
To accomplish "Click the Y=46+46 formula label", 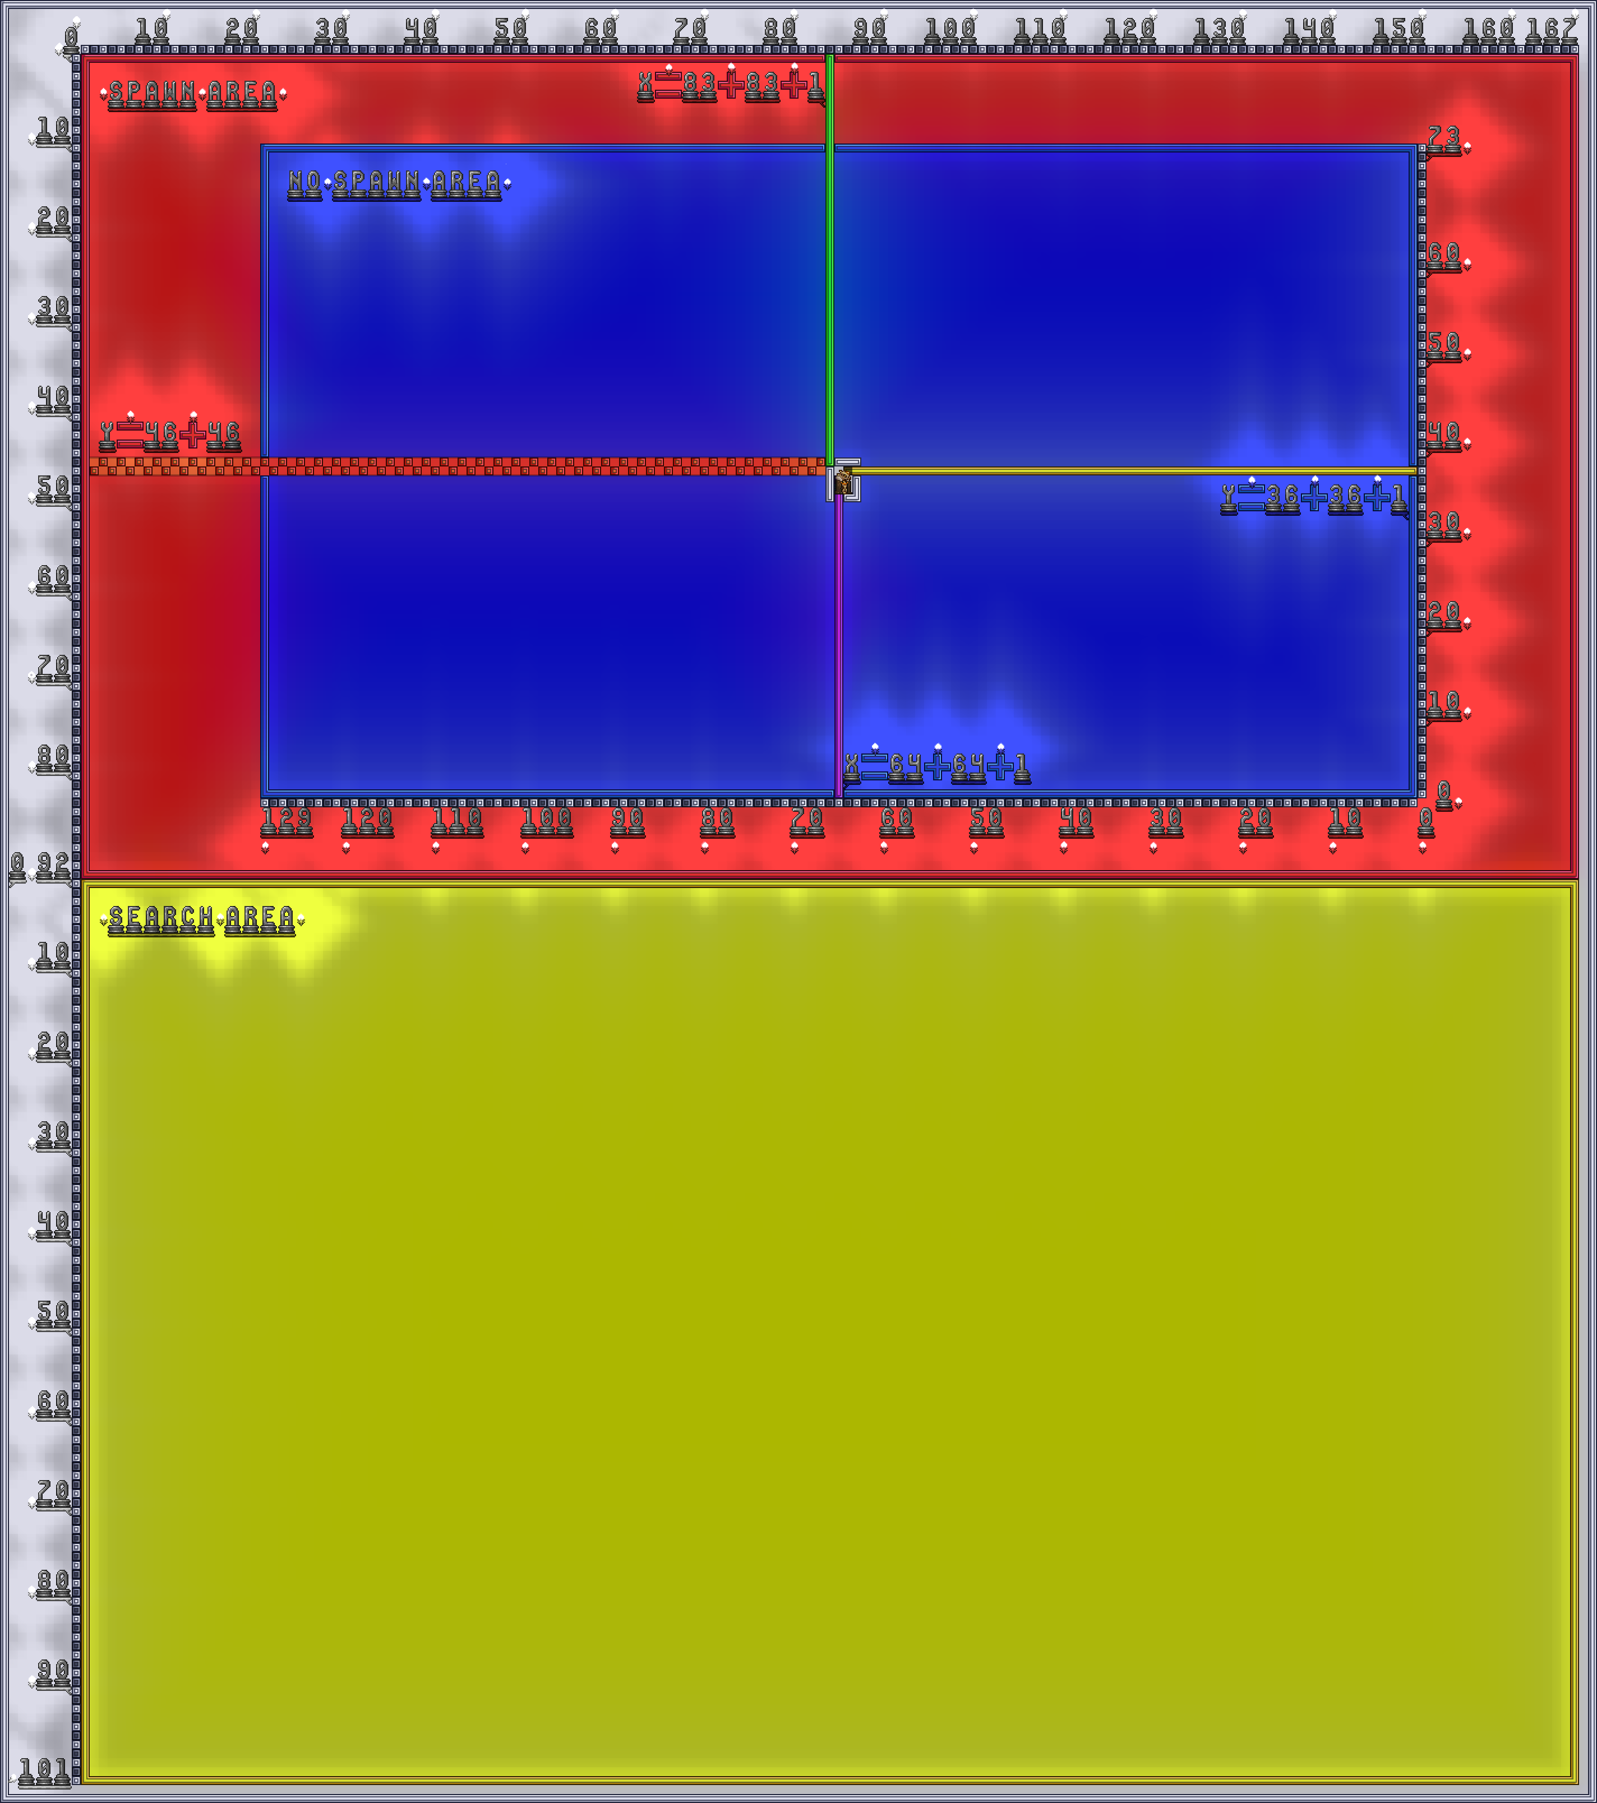I will click(x=169, y=434).
